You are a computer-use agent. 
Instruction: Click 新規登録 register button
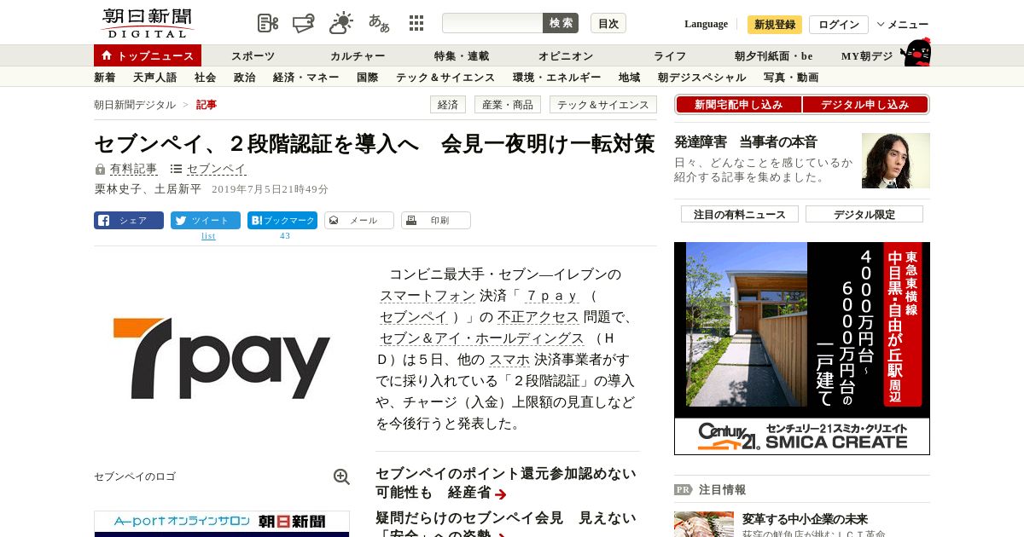775,25
